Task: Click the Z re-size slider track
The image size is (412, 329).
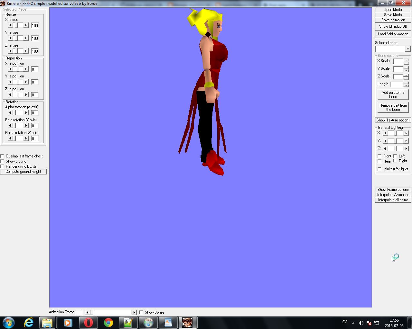Action: click(x=18, y=51)
